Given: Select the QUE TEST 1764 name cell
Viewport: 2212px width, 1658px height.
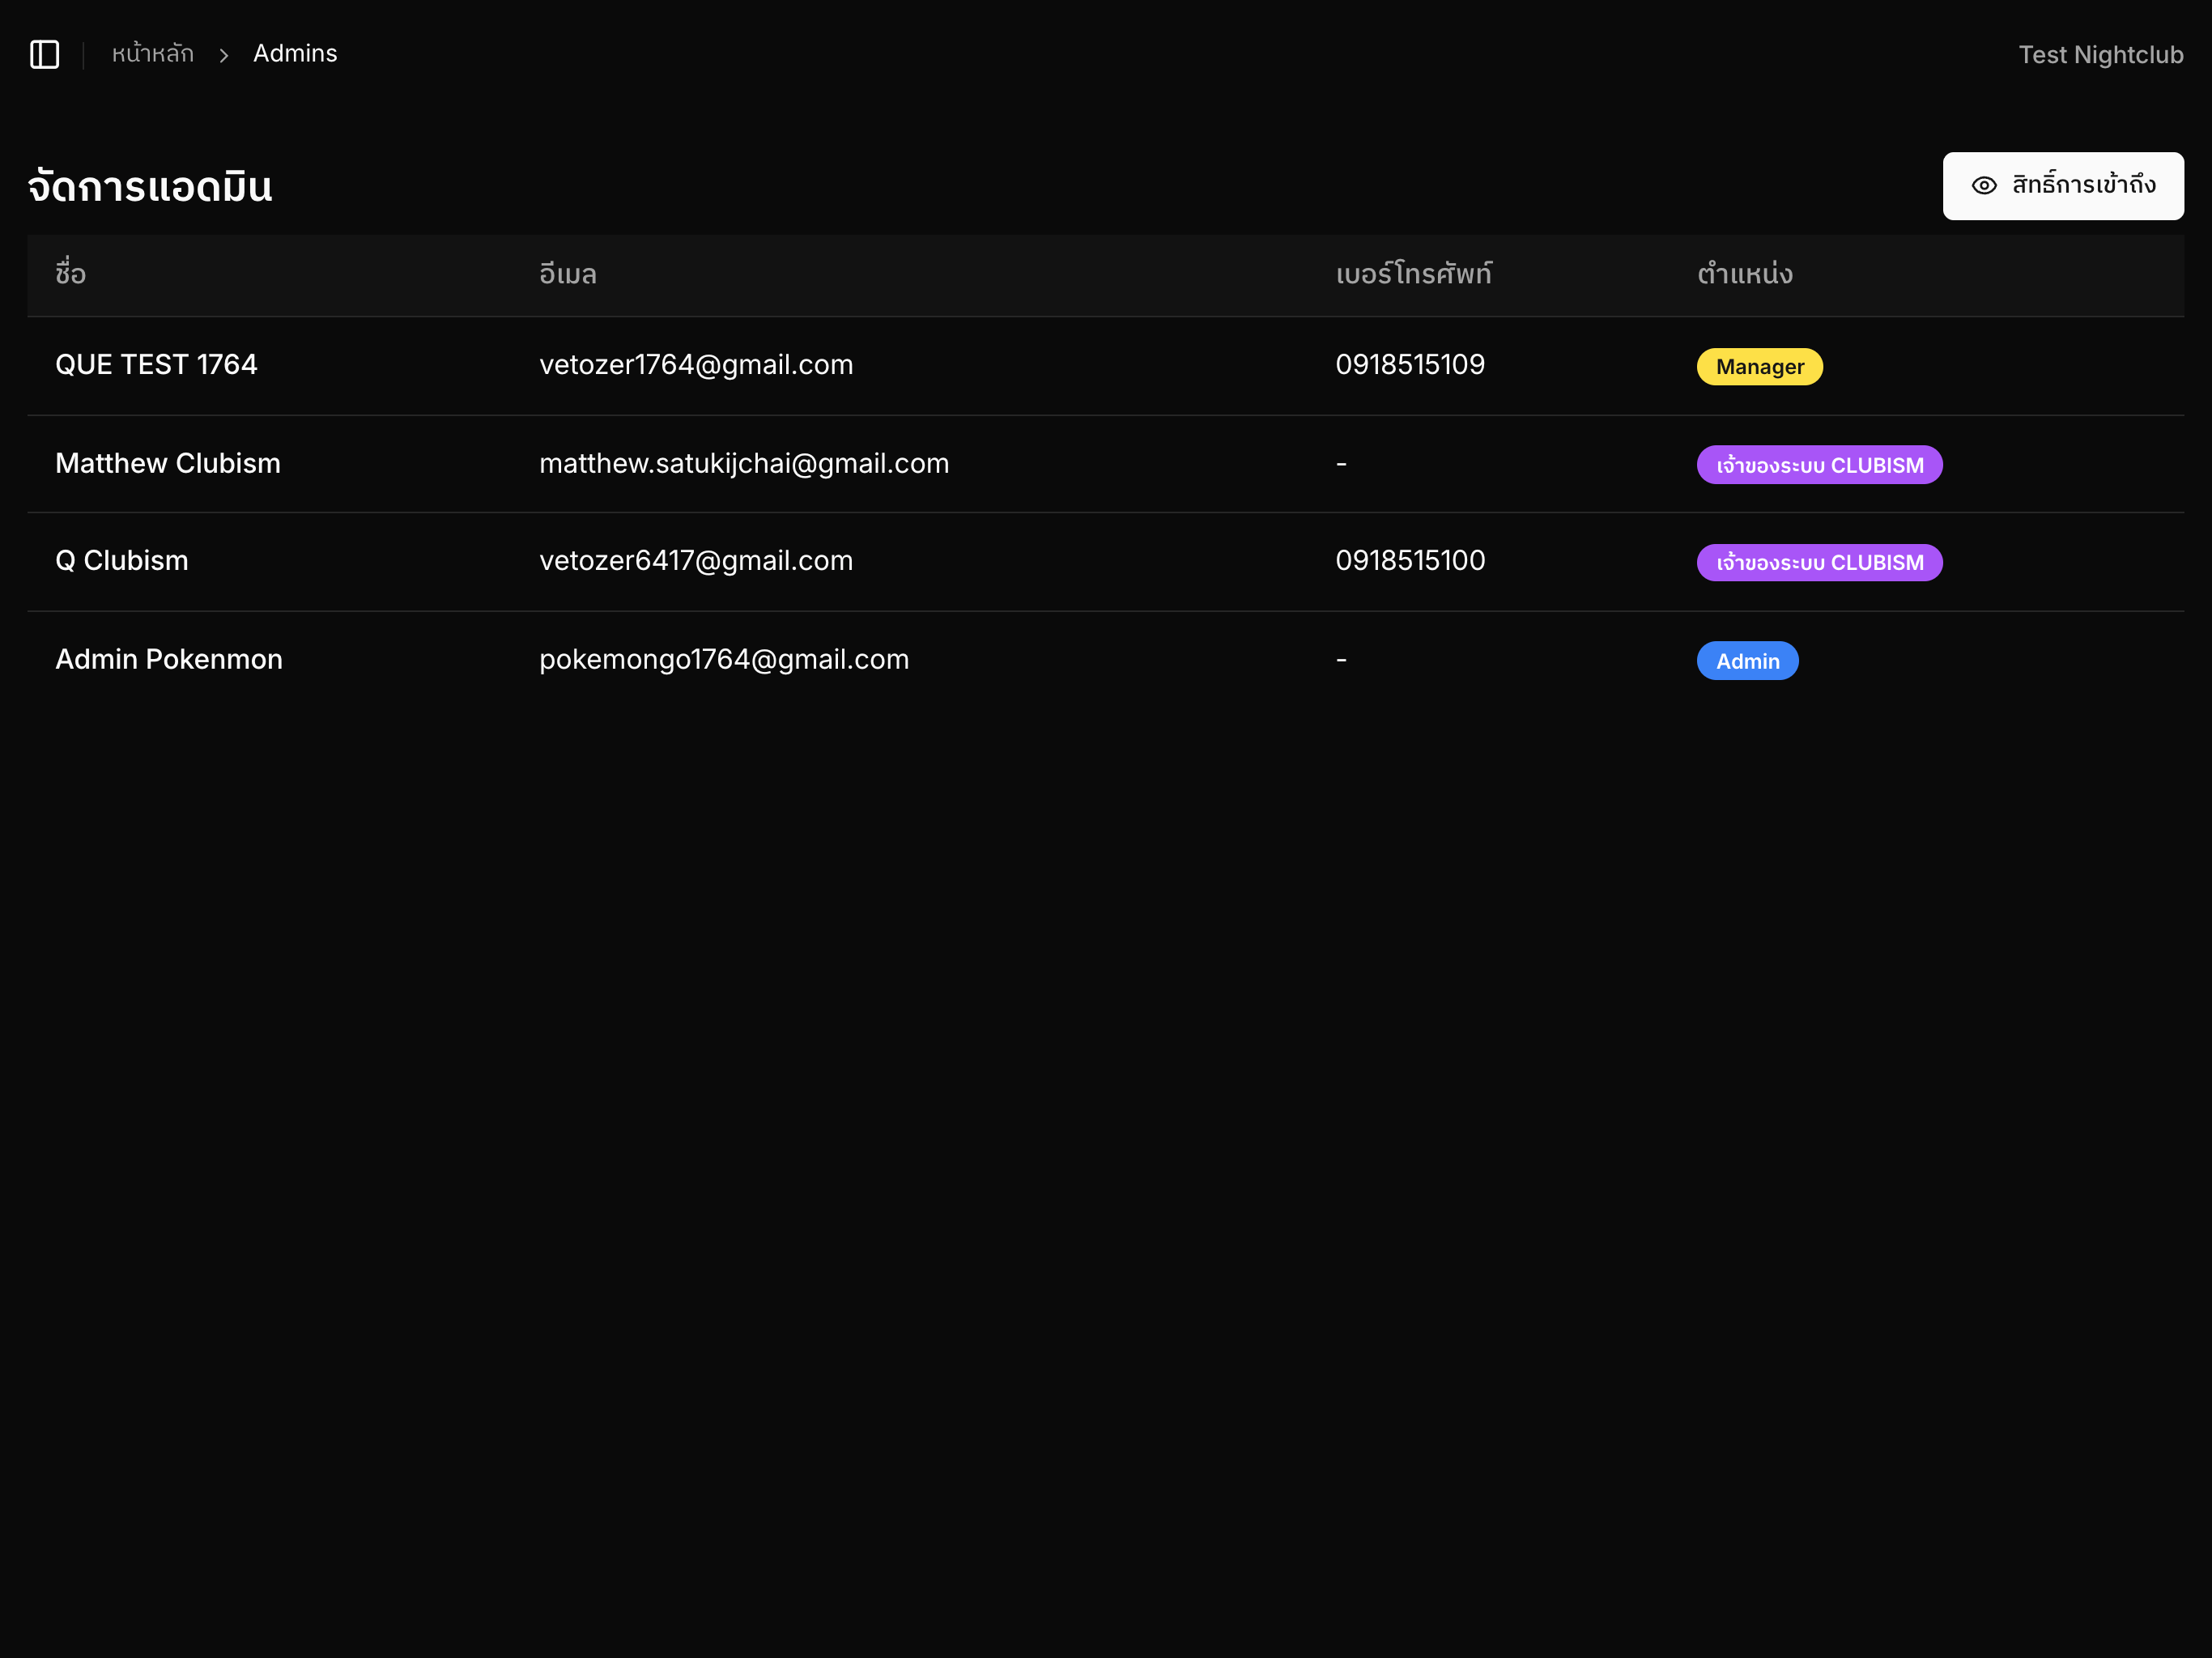Looking at the screenshot, I should point(157,365).
